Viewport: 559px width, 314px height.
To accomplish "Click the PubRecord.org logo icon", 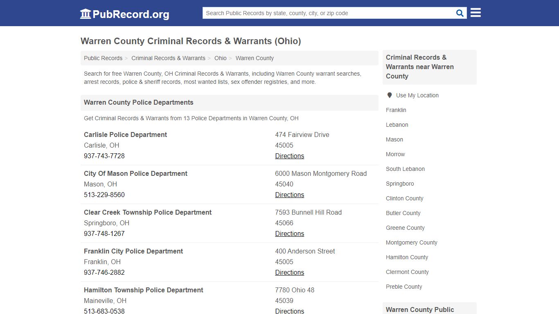I will [85, 13].
